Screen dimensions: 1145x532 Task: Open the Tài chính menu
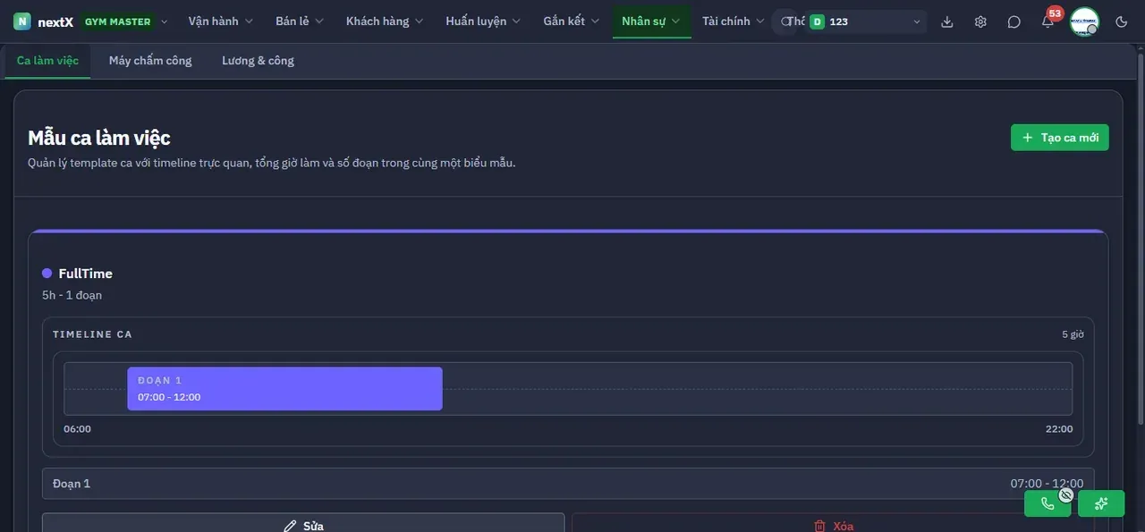[x=733, y=21]
